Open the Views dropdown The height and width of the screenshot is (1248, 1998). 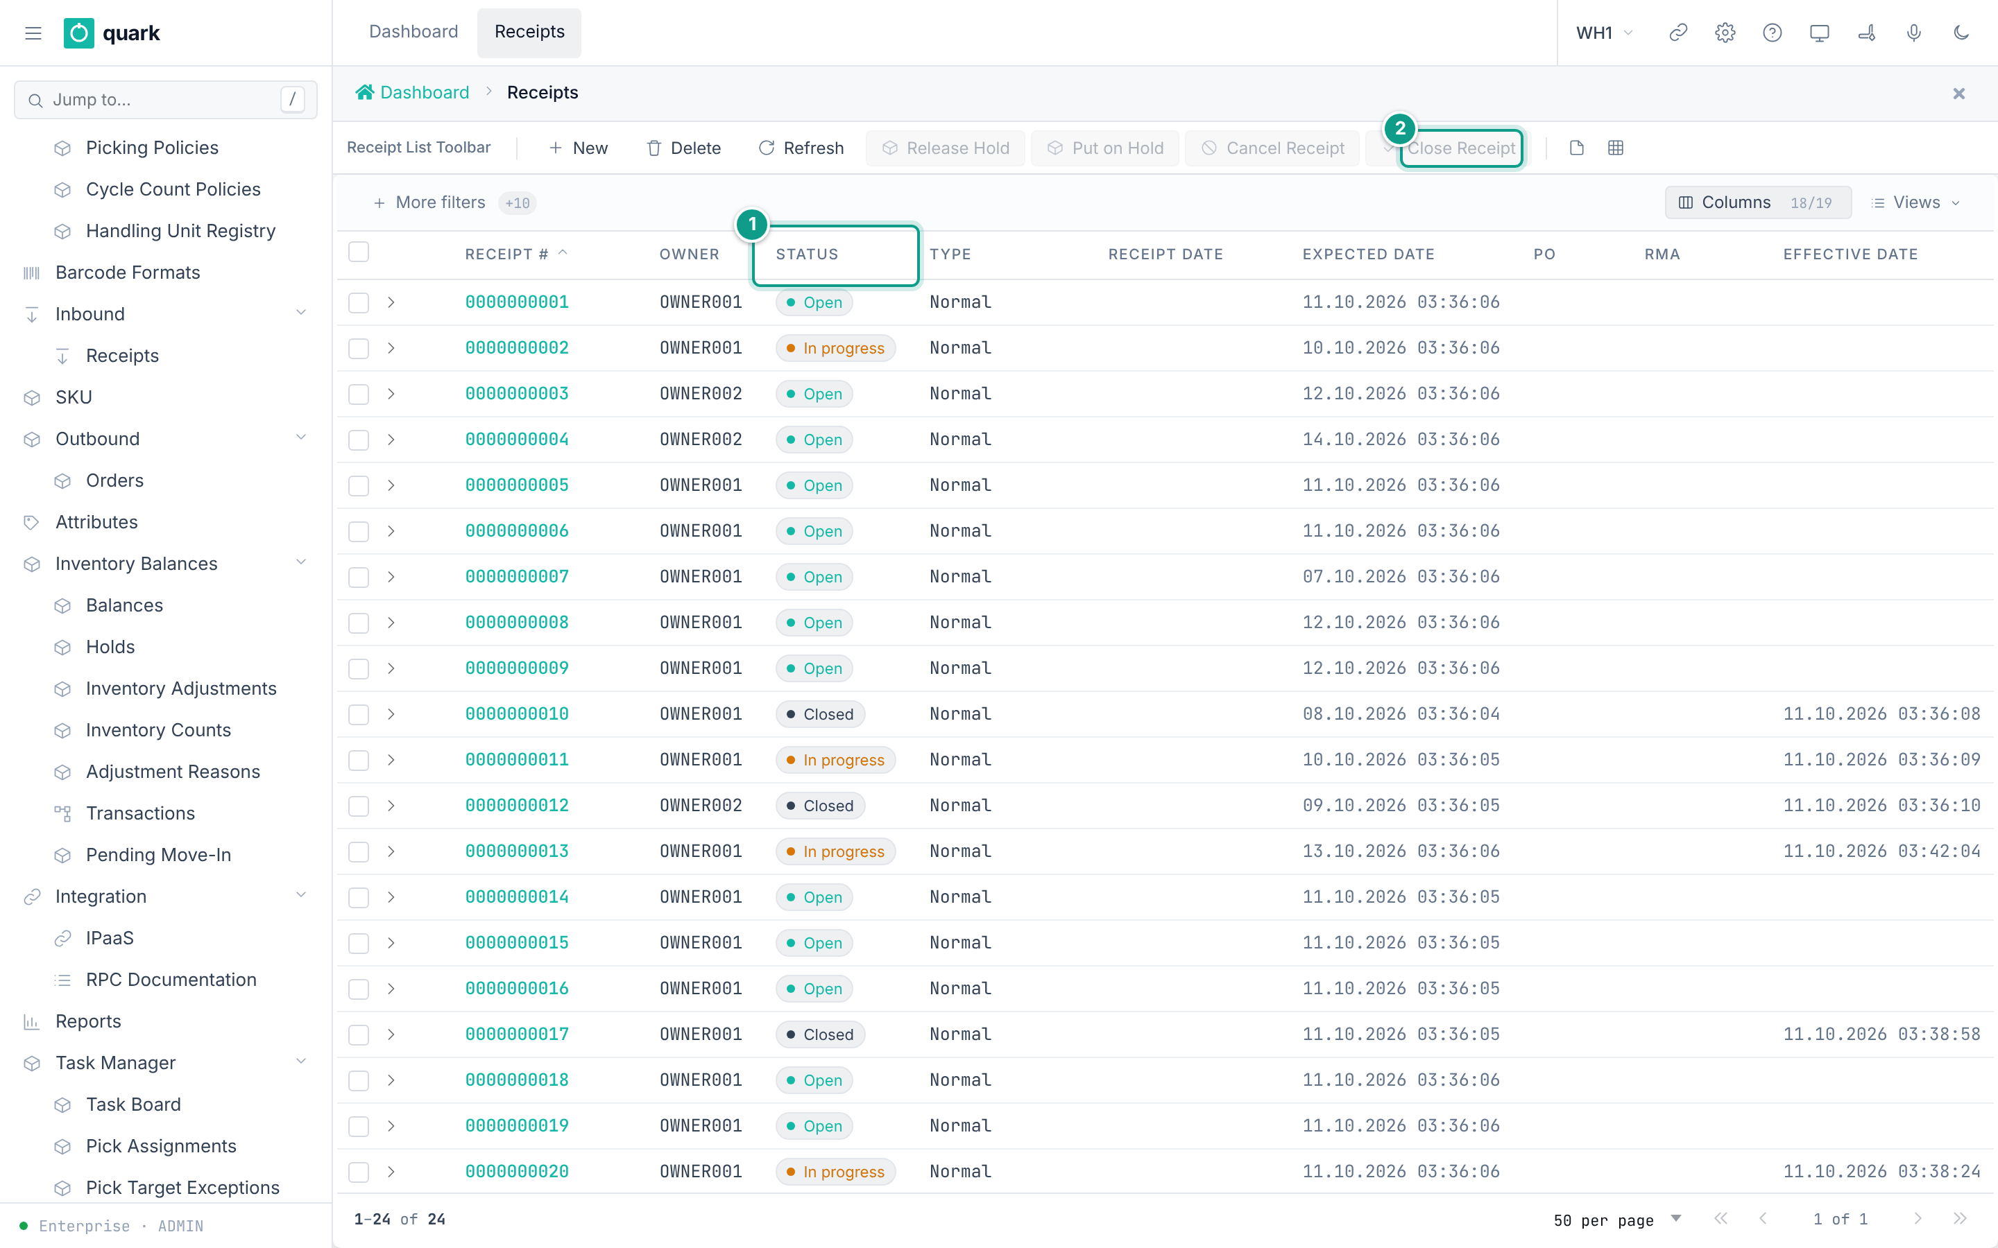[x=1915, y=202]
